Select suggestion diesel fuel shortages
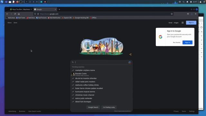 [x=101, y=102]
